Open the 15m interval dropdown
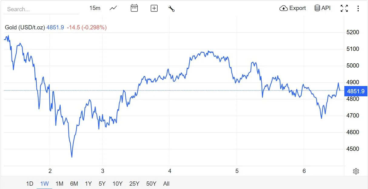This screenshot has width=368, height=189. pyautogui.click(x=95, y=8)
